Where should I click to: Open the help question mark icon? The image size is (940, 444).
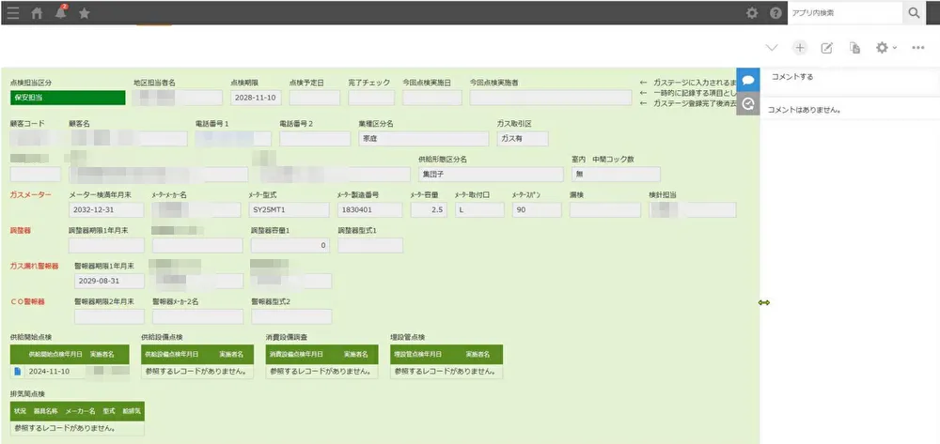[775, 13]
